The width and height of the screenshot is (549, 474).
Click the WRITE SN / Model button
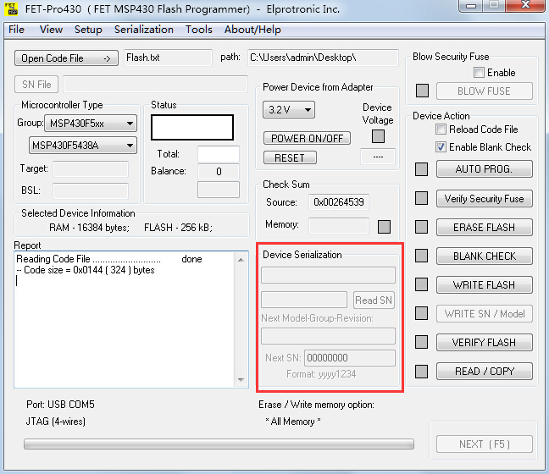coord(485,313)
